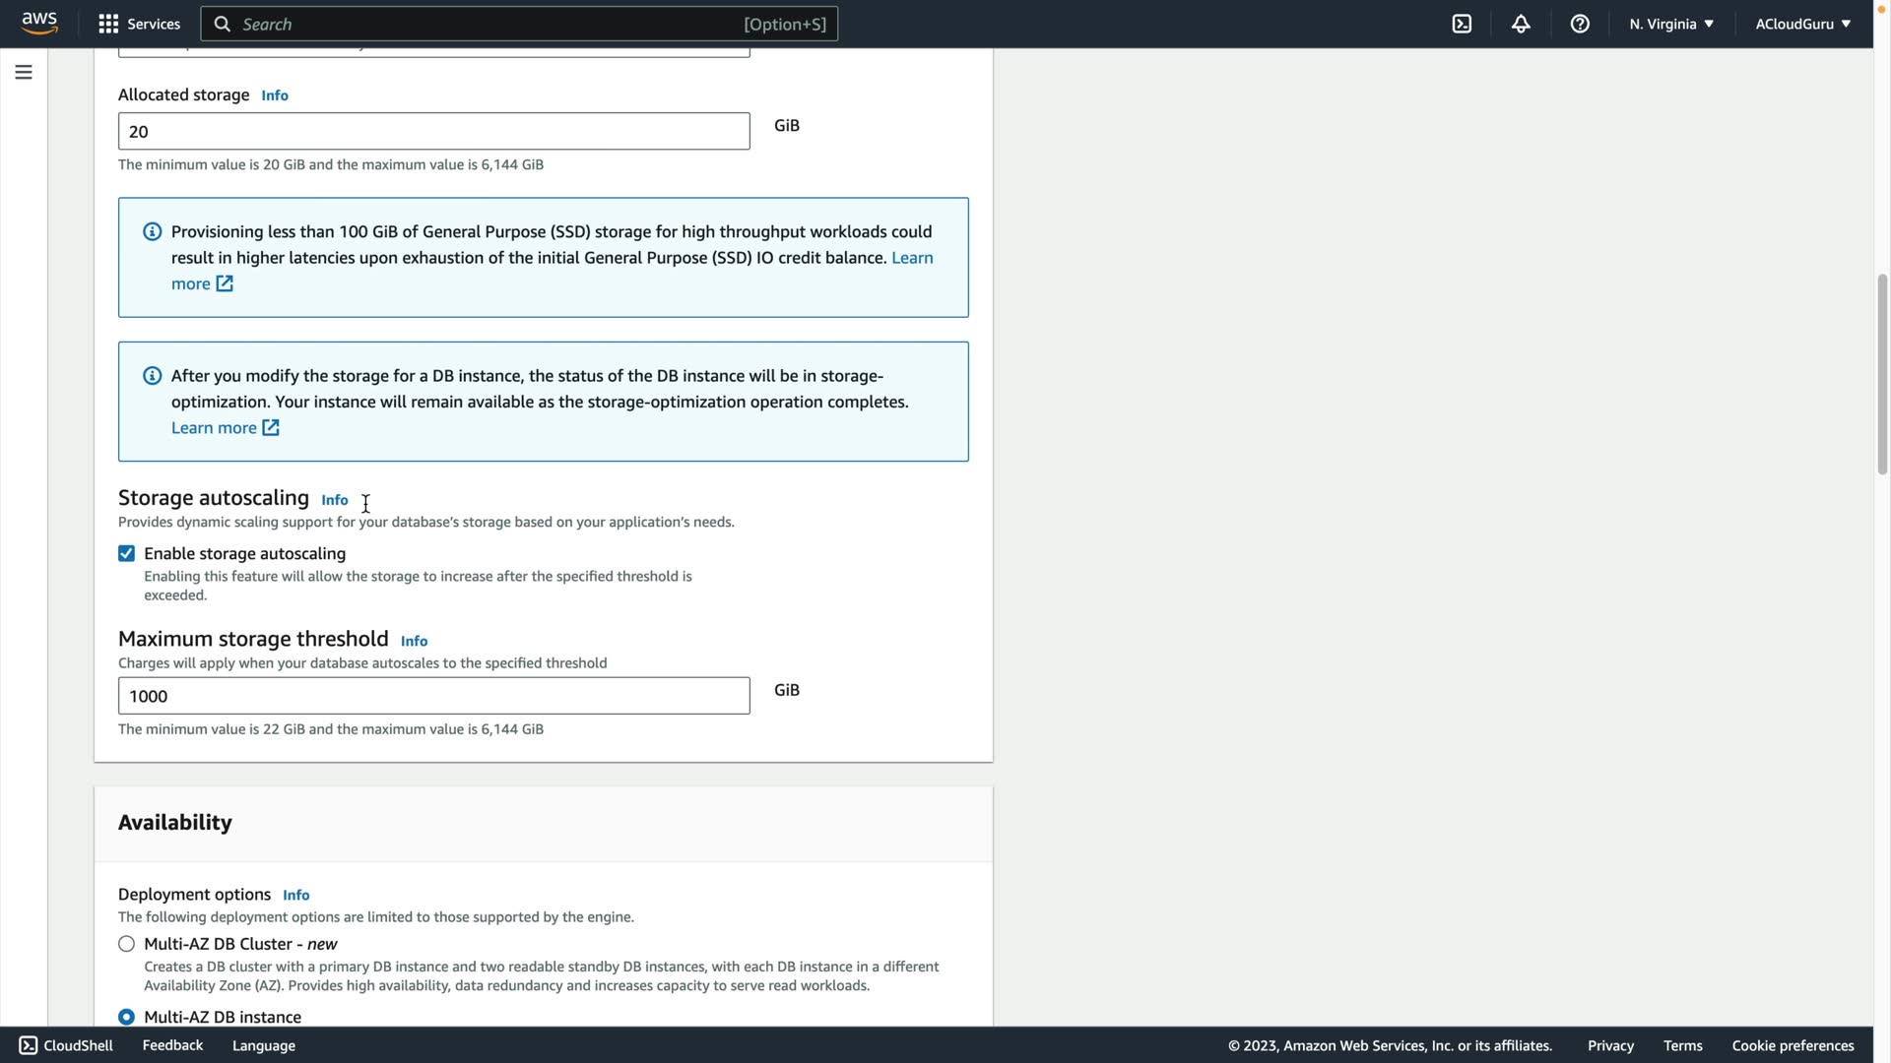1891x1063 pixels.
Task: Click the page vertical scrollbar thumb
Action: [1882, 374]
